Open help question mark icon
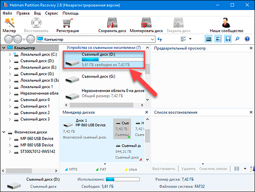 [x=247, y=39]
